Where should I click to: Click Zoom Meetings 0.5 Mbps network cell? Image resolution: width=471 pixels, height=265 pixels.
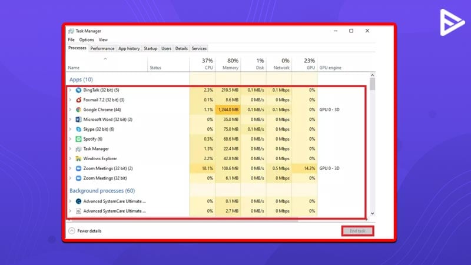[279, 168]
